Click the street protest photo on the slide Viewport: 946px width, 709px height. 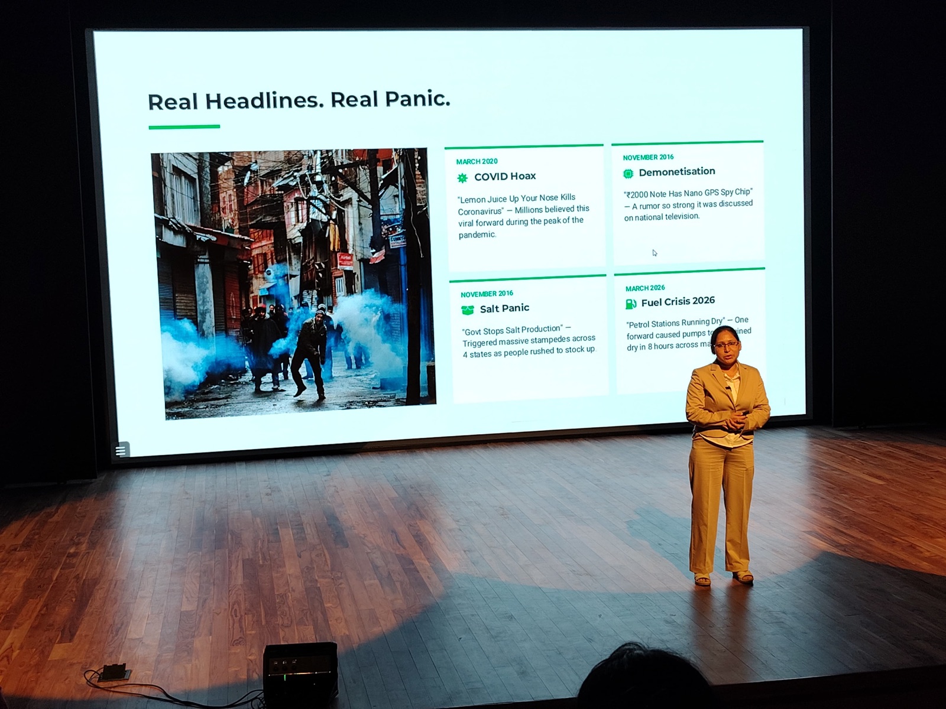(294, 284)
